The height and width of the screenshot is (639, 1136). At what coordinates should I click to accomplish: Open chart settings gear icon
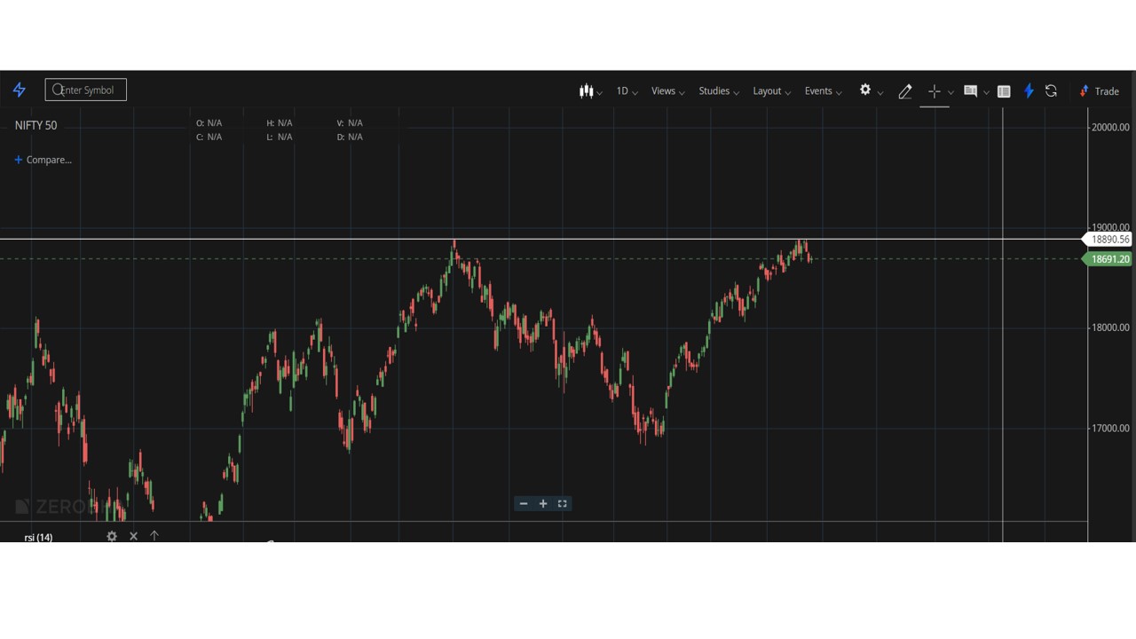click(865, 90)
